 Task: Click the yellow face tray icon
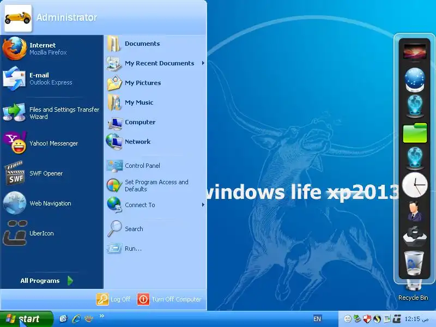pyautogui.click(x=347, y=319)
